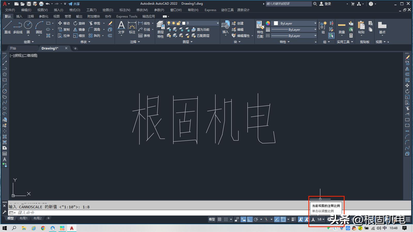This screenshot has width=413, height=232.
Task: Open the Express Tools ribbon tab
Action: 126,16
